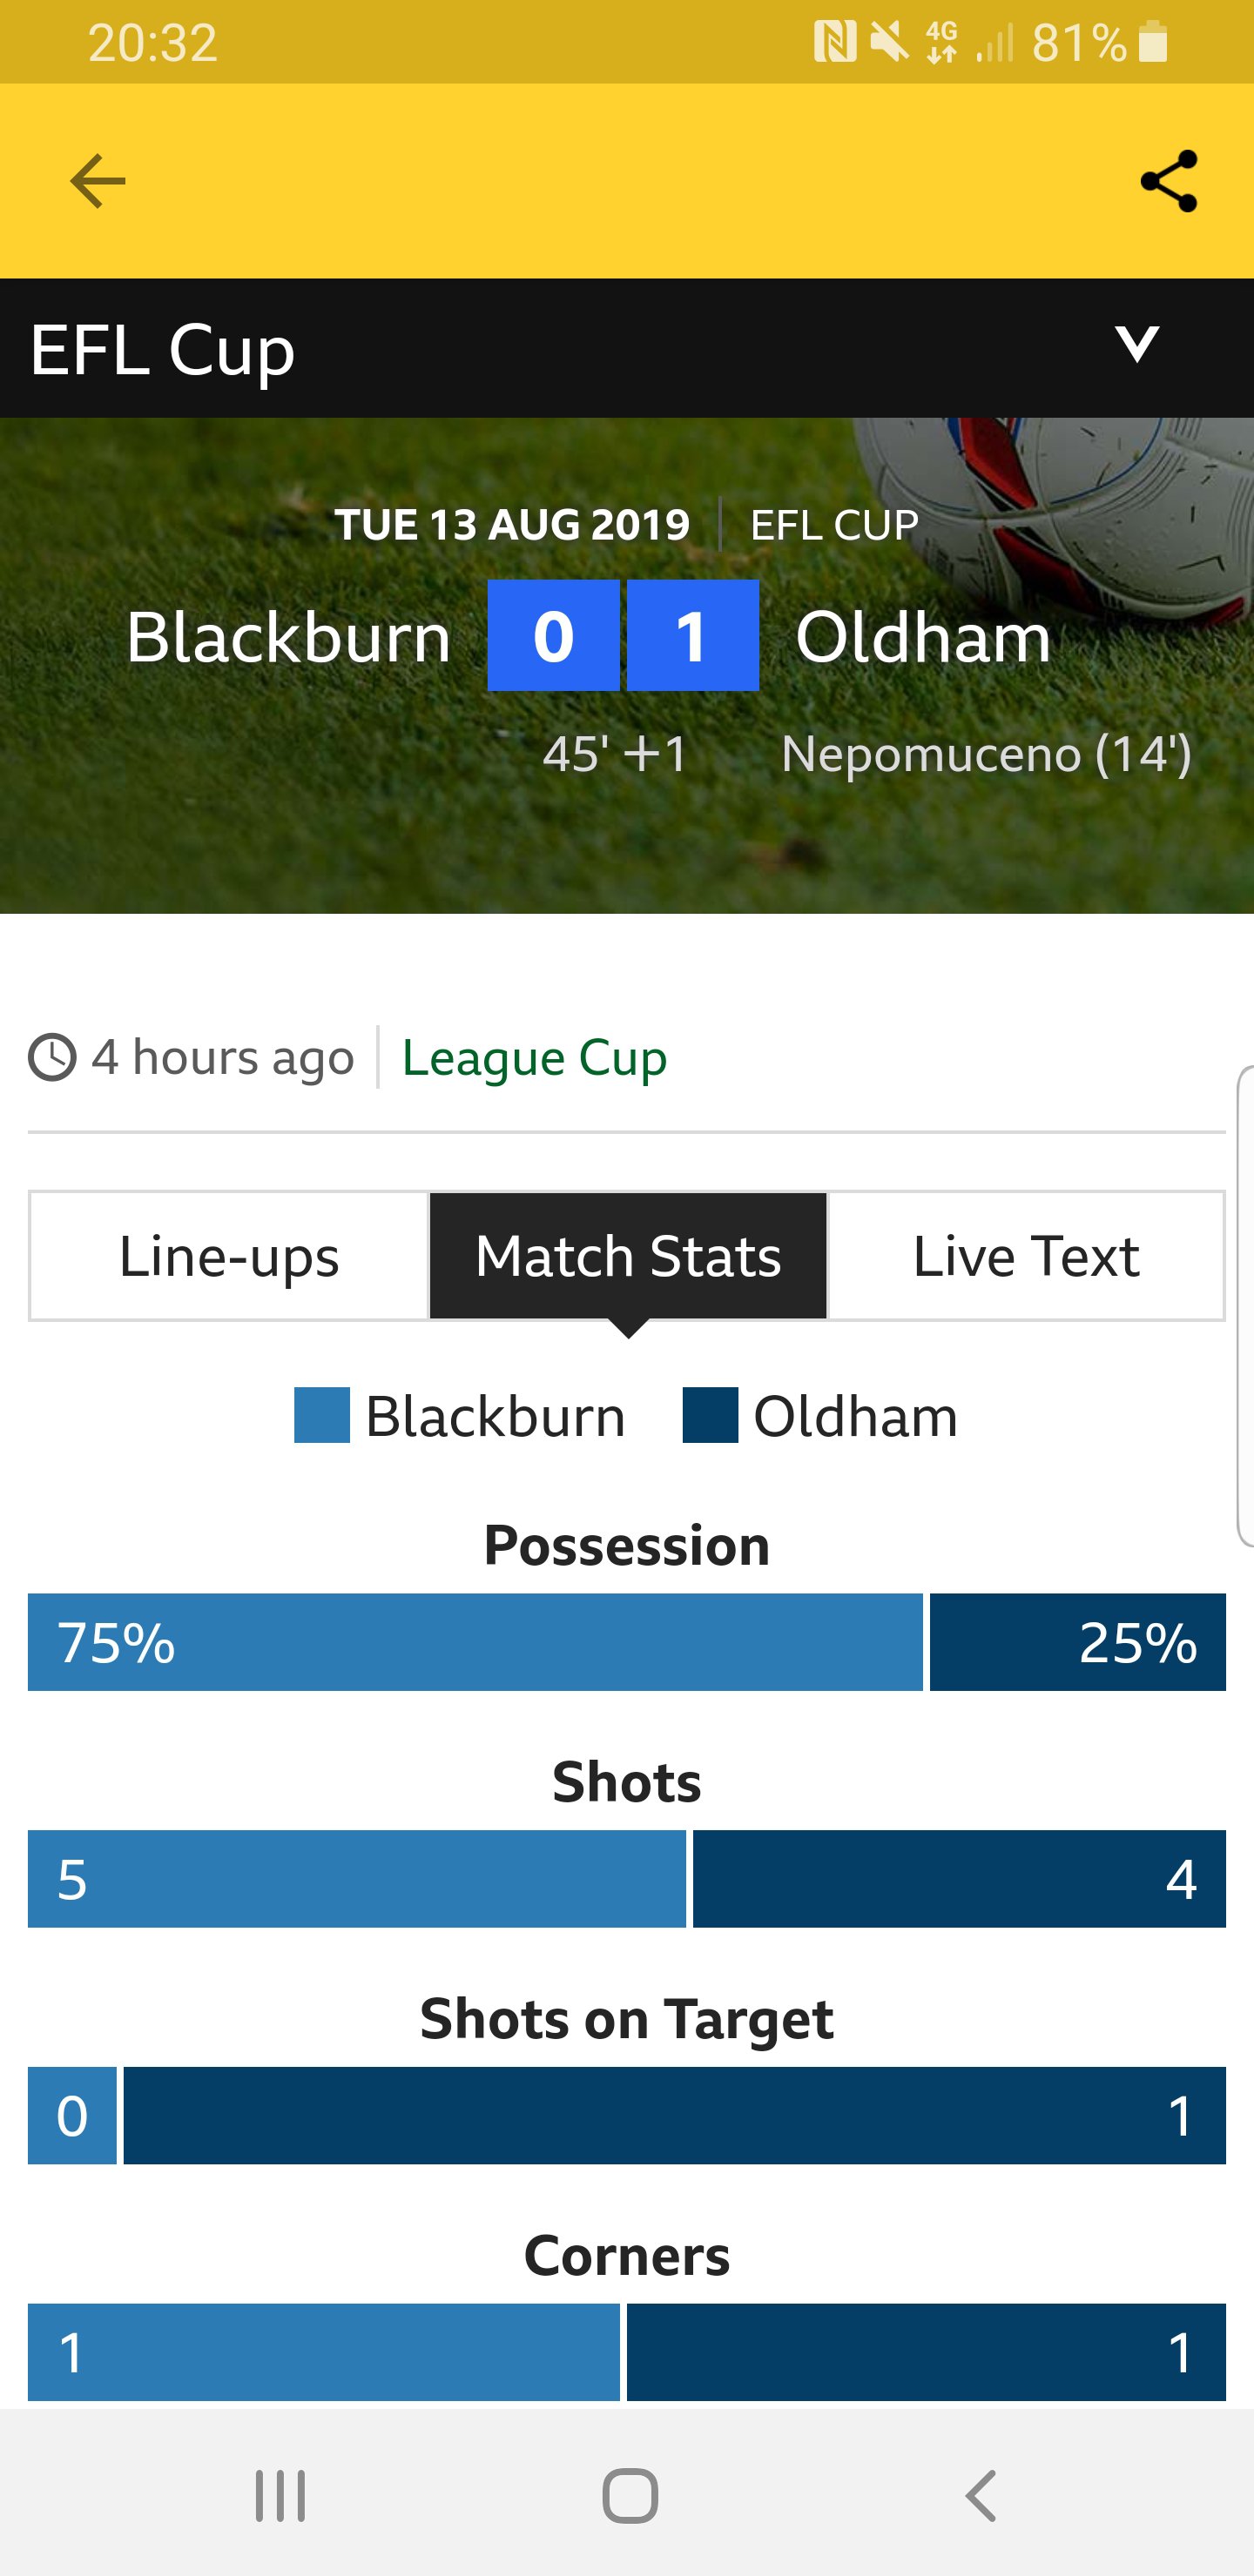Tap the Blackburn team name in scoreline
This screenshot has width=1254, height=2576.
tap(288, 637)
